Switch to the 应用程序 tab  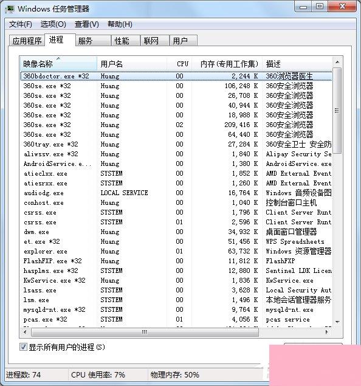[x=27, y=40]
